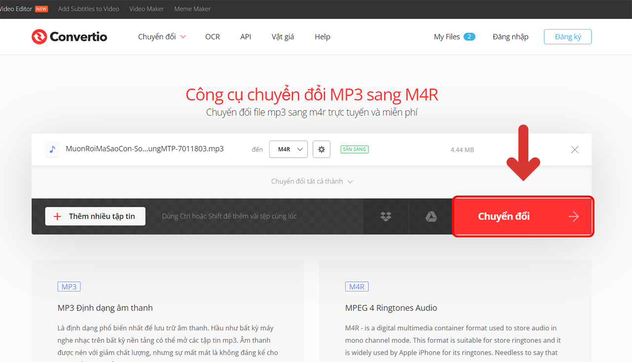Click MP3 Định dạng âm thanh heading
Viewport: 632px width, 362px height.
(x=105, y=308)
